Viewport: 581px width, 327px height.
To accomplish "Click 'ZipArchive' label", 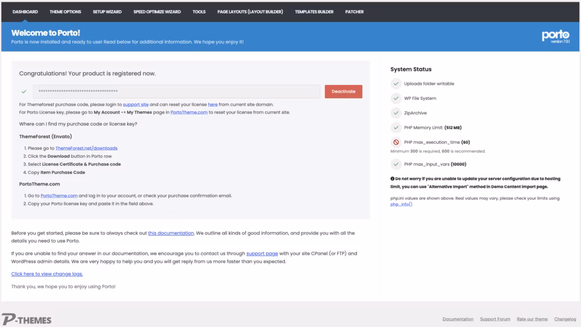I will 415,113.
